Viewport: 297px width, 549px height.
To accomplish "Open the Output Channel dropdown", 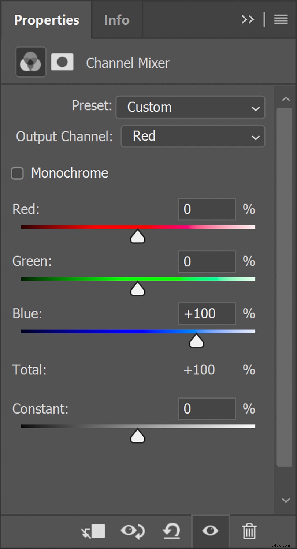I will [193, 137].
